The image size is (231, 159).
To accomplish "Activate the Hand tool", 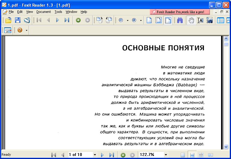I will [191, 20].
